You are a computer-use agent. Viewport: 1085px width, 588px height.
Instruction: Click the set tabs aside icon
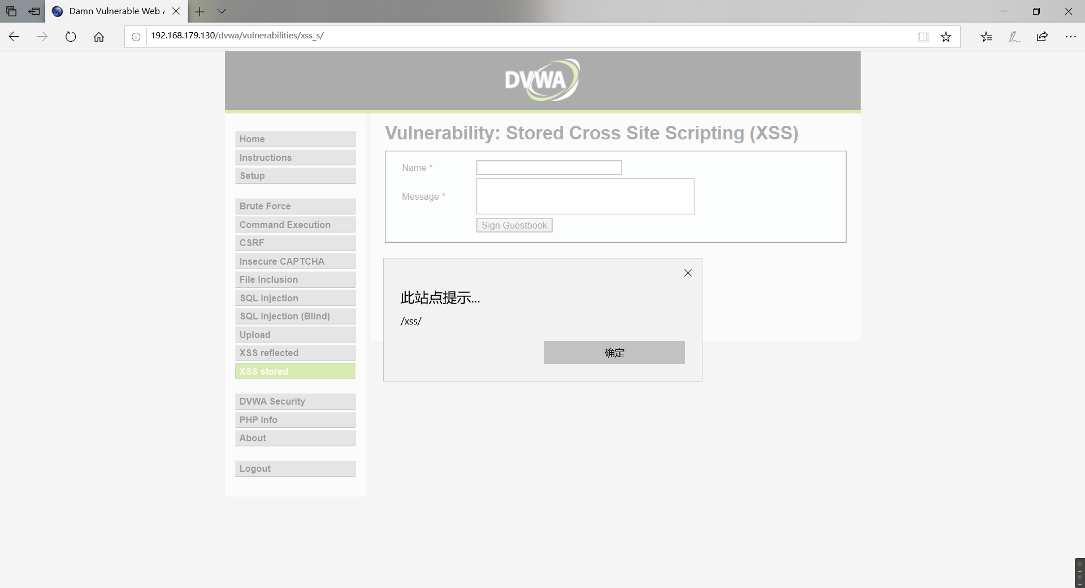tap(34, 11)
